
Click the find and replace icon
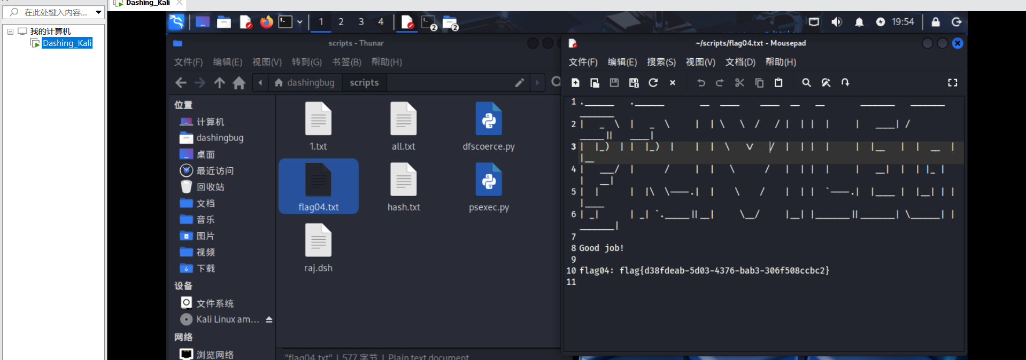(826, 83)
